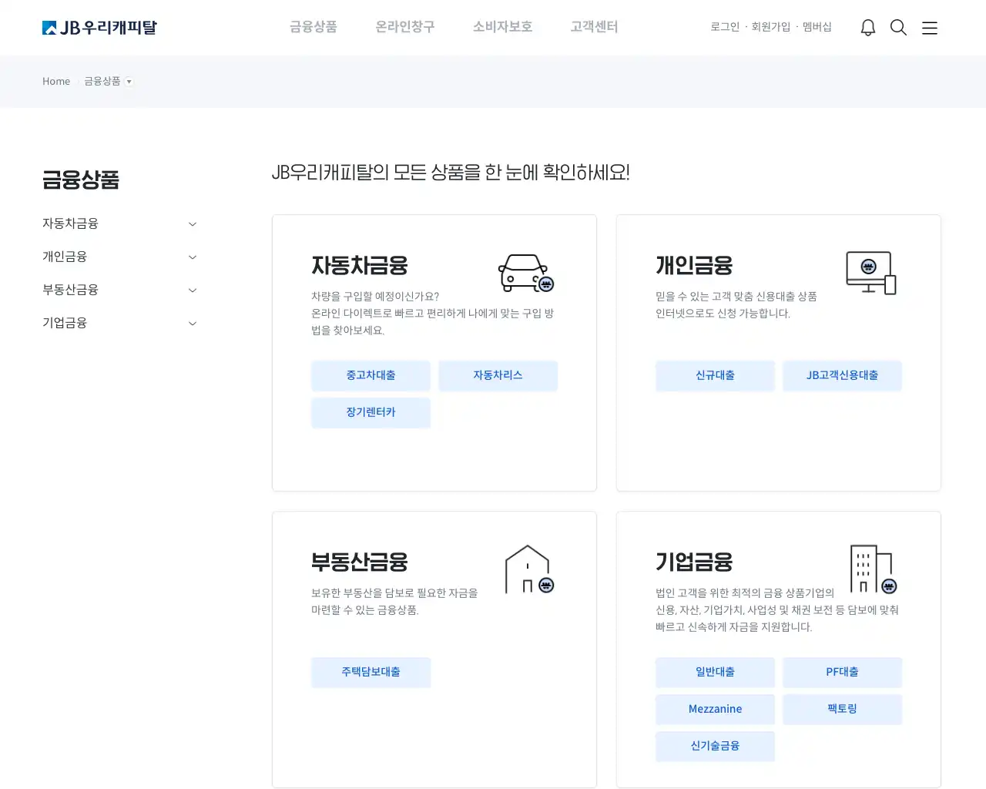Click the 부동산금융 card heading
The height and width of the screenshot is (789, 986).
point(360,562)
